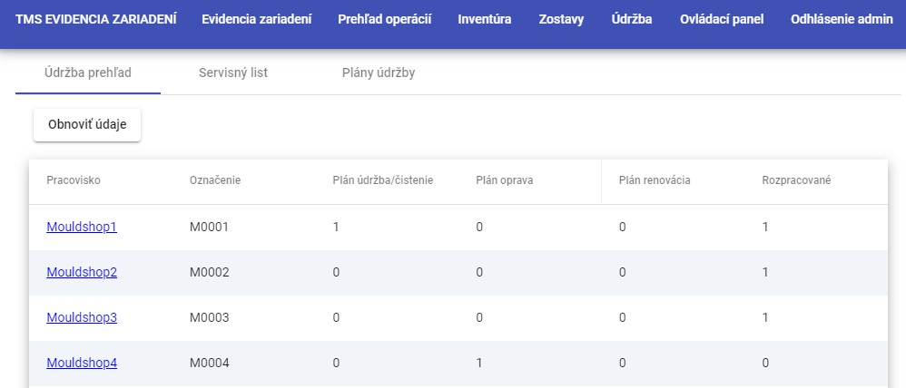Image resolution: width=906 pixels, height=388 pixels.
Task: Click the Obnoviť údaje button
Action: (x=87, y=125)
